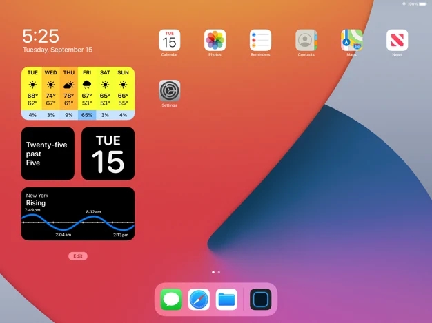Open the News app
432x323 pixels.
397,41
